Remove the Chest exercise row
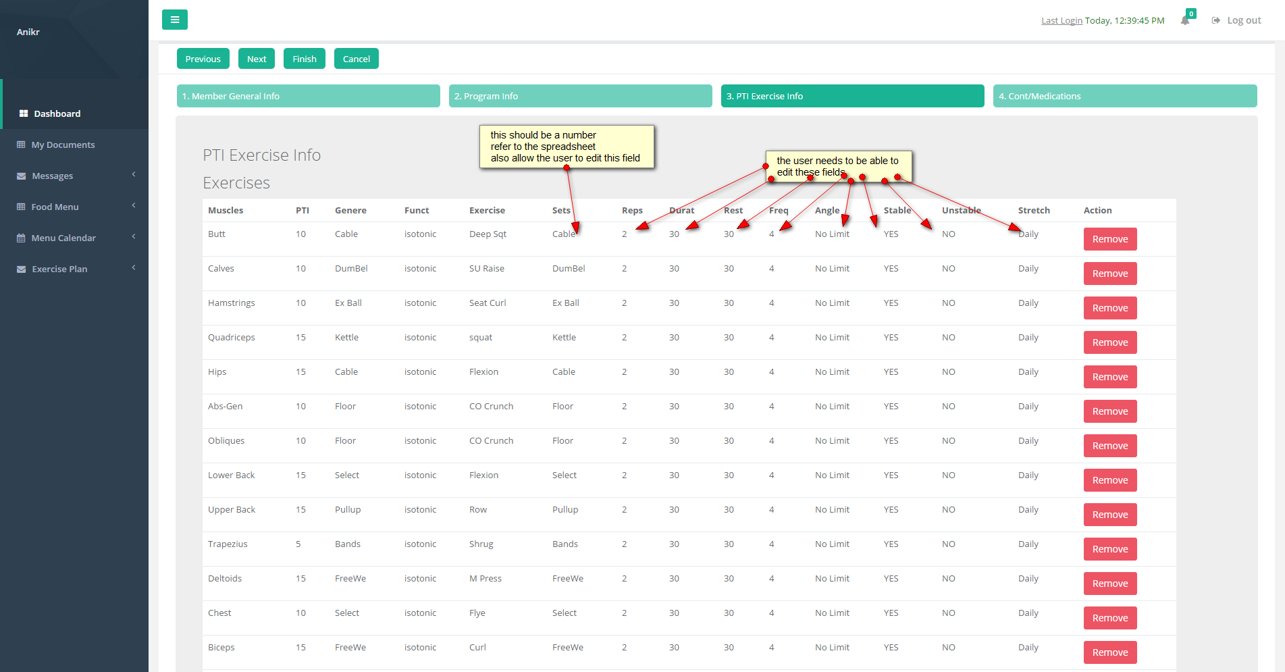The height and width of the screenshot is (672, 1285). (x=1110, y=618)
